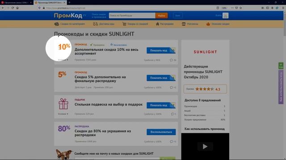286x160 pixels.
Task: Click the blue star exclusive label
Action: click(x=118, y=44)
